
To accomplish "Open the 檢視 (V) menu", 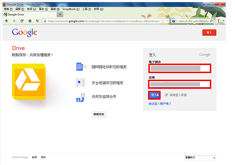I will (31, 9).
